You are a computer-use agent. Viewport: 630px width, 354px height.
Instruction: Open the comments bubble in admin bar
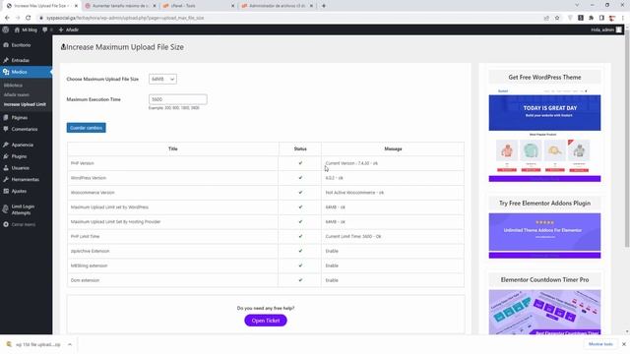tap(47, 29)
